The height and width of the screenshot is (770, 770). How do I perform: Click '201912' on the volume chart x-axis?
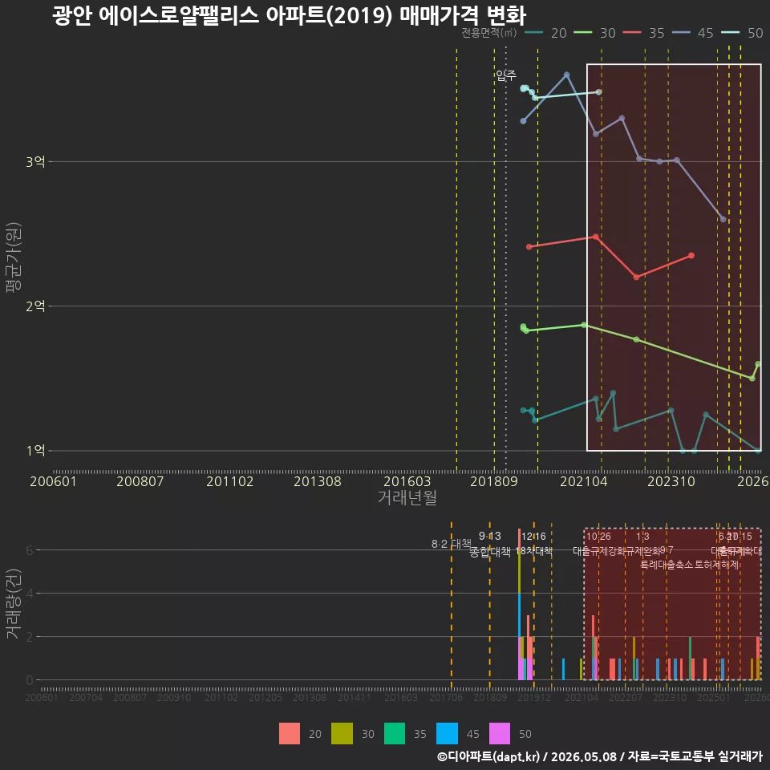pyautogui.click(x=534, y=697)
